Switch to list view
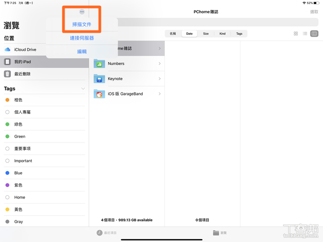 coord(305,34)
